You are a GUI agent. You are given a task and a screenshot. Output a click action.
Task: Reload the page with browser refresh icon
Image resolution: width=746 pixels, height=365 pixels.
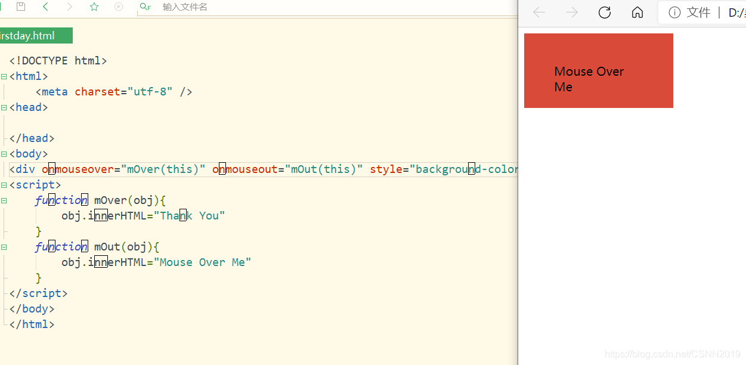point(605,13)
